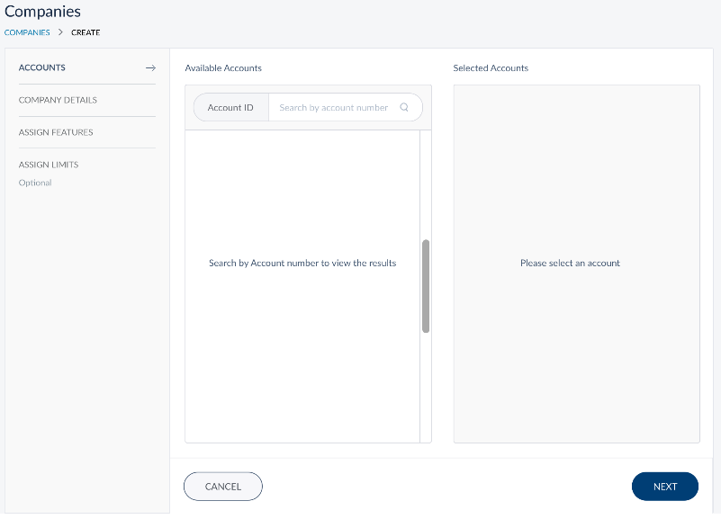Follow the COMPANIES breadcrumb link

point(27,32)
